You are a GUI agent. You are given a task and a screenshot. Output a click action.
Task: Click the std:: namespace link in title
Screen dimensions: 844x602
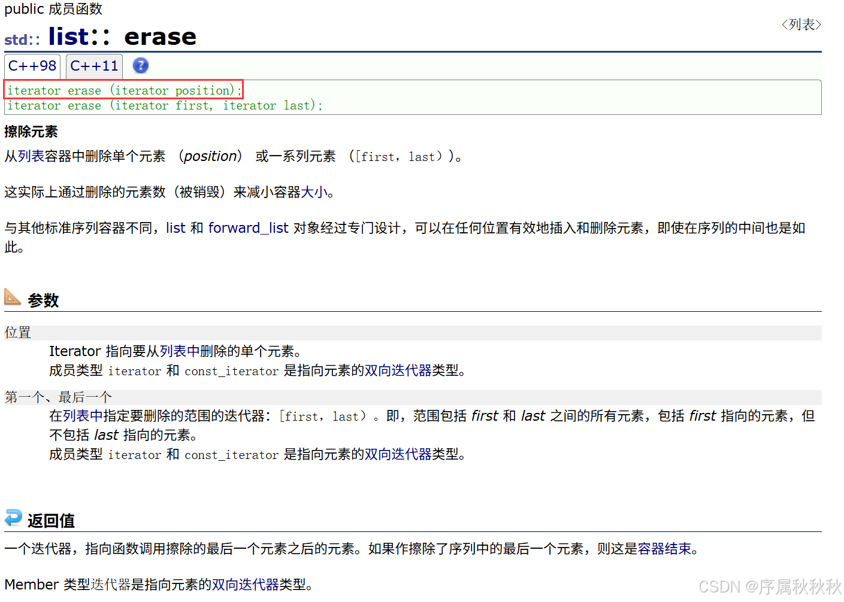22,39
